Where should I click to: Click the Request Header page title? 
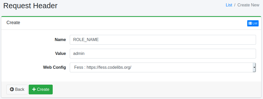[30, 6]
